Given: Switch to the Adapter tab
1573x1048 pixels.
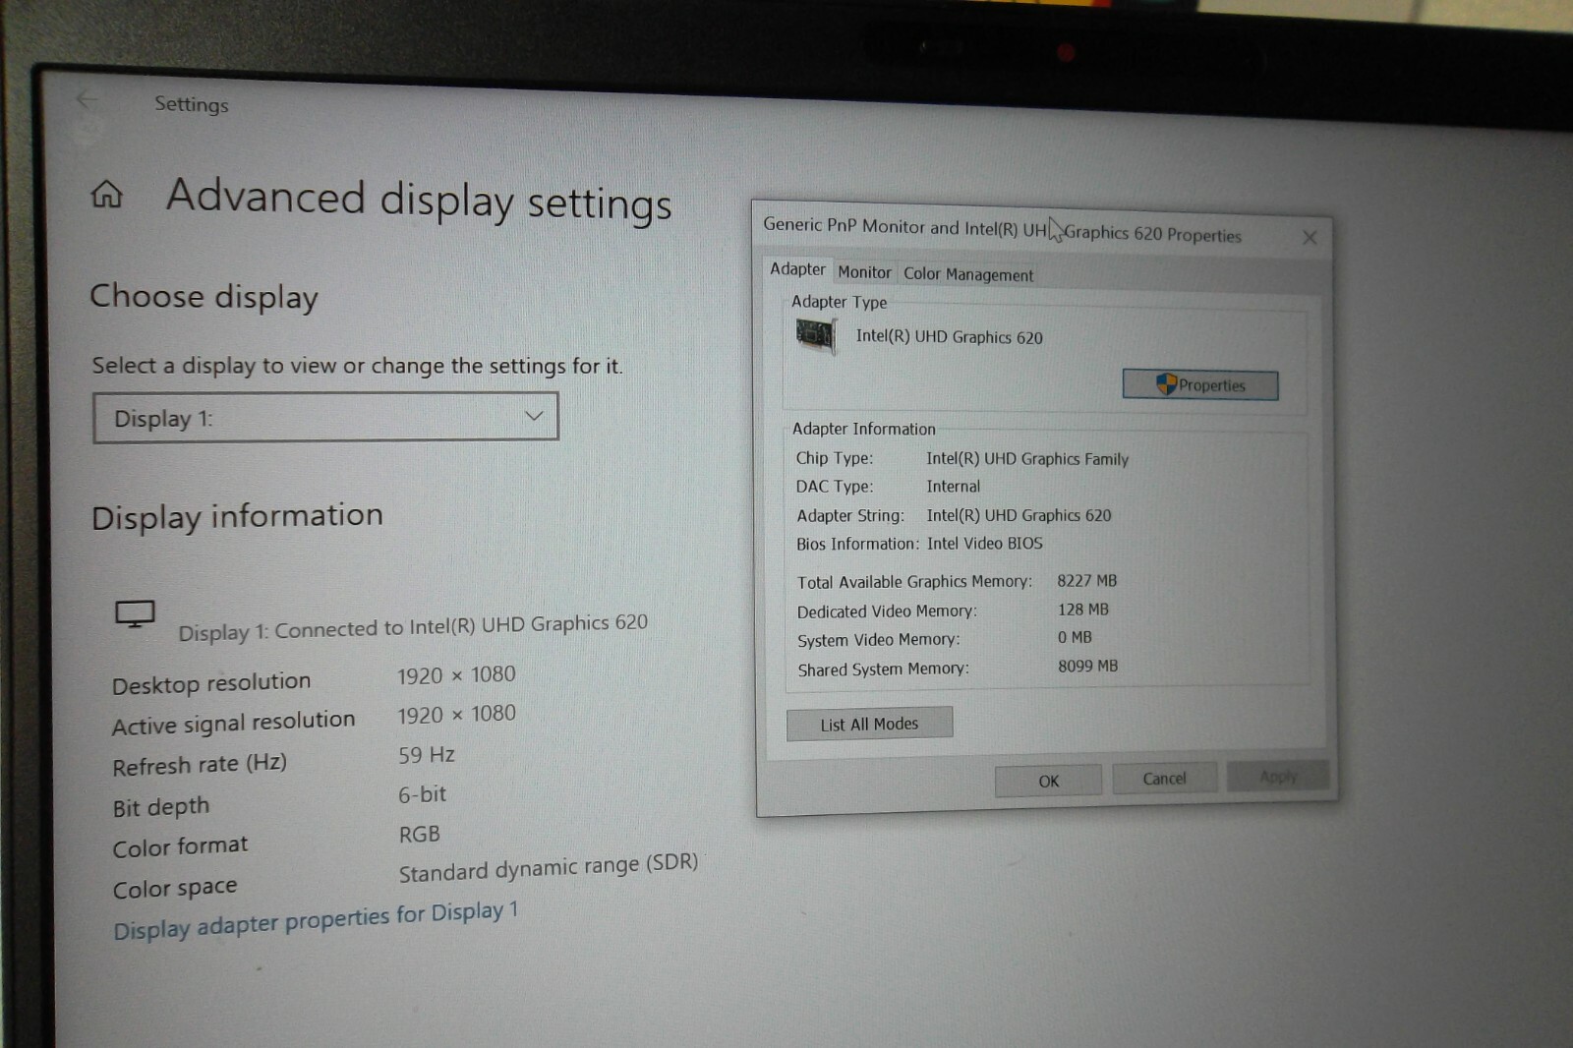Looking at the screenshot, I should click(x=797, y=269).
